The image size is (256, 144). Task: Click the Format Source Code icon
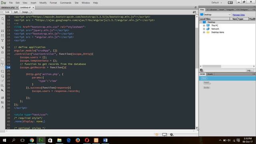point(2,107)
